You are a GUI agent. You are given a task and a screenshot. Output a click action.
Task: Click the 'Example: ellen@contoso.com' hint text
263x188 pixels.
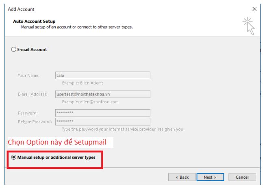[90, 102]
